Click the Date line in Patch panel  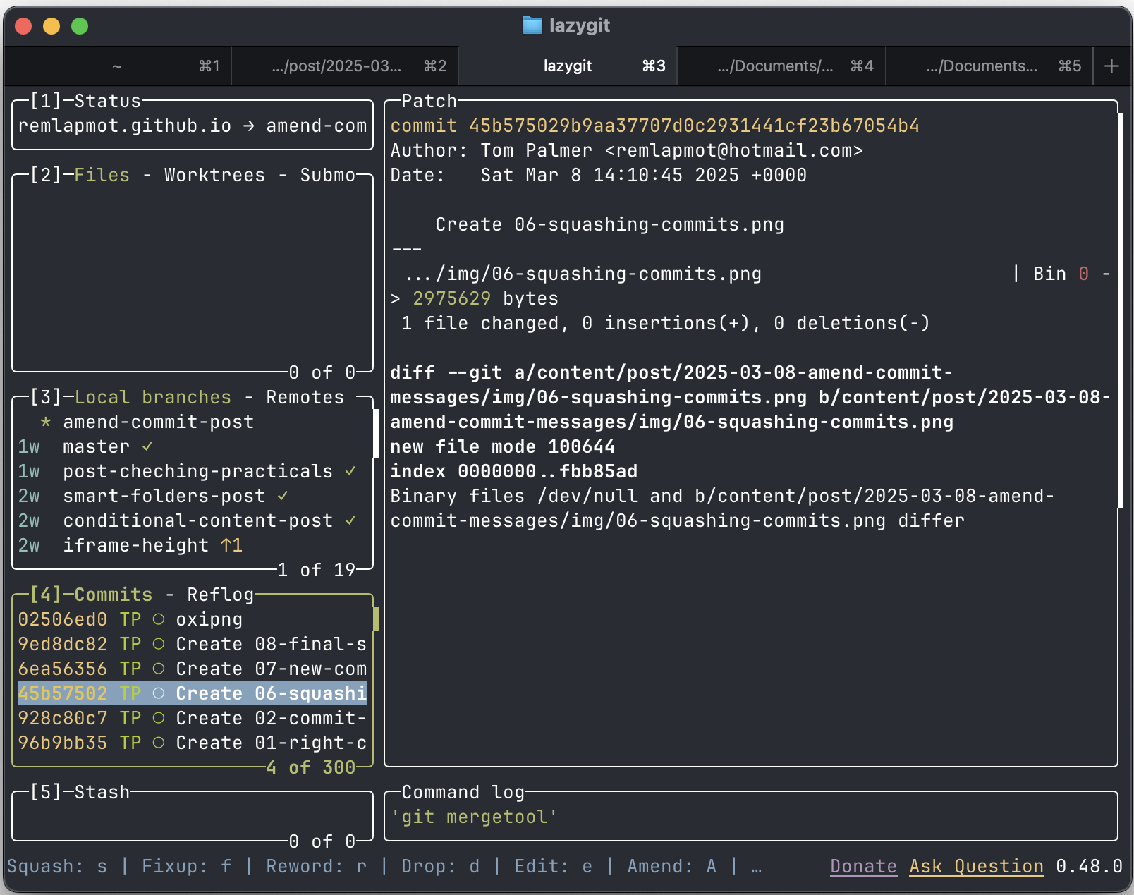pyautogui.click(x=599, y=175)
